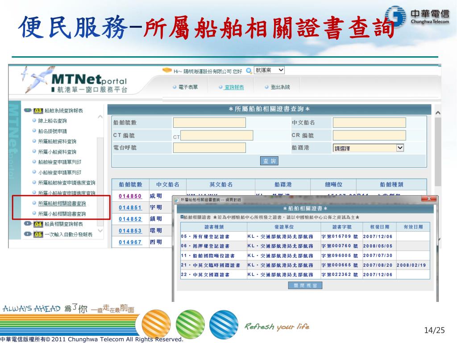Open 所屬船舶相關證書查詢 in the sidebar

click(62, 203)
